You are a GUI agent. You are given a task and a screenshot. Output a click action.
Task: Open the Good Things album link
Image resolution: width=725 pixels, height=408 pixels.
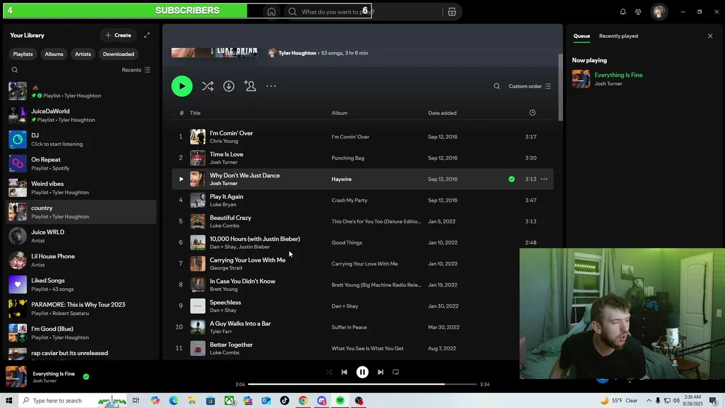click(x=347, y=243)
